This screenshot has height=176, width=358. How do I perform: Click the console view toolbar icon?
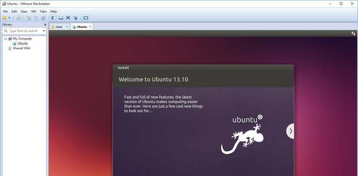86,18
